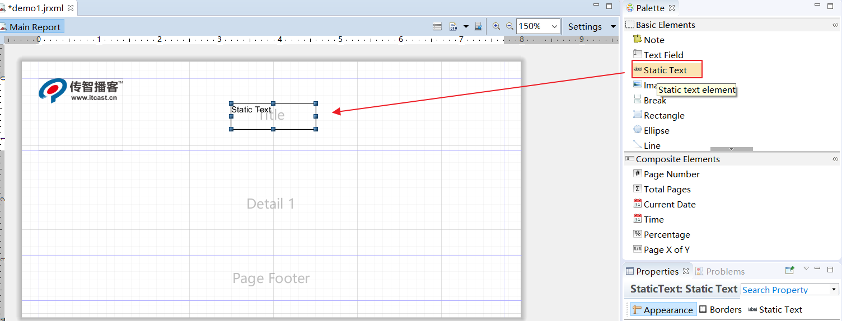The image size is (842, 321).
Task: Choose the Static Text palette element
Action: click(666, 70)
